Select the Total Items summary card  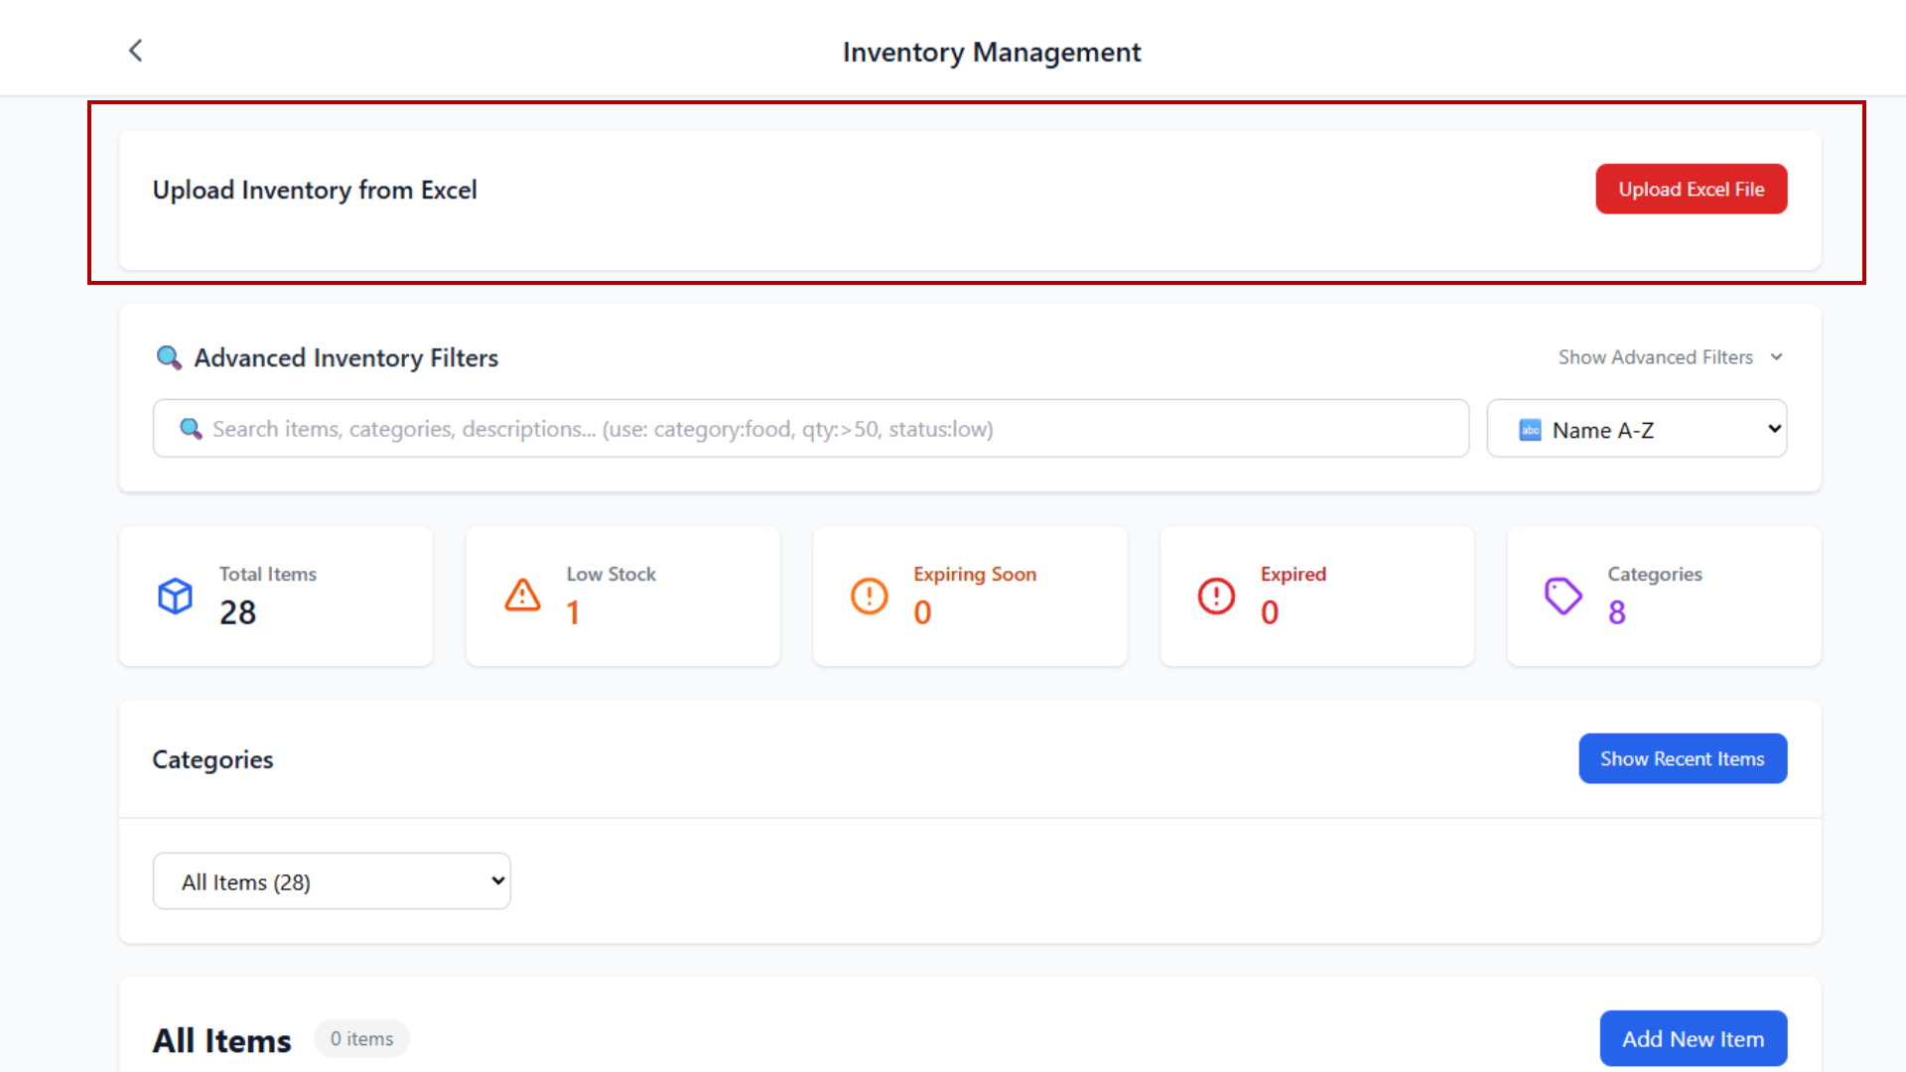(275, 596)
